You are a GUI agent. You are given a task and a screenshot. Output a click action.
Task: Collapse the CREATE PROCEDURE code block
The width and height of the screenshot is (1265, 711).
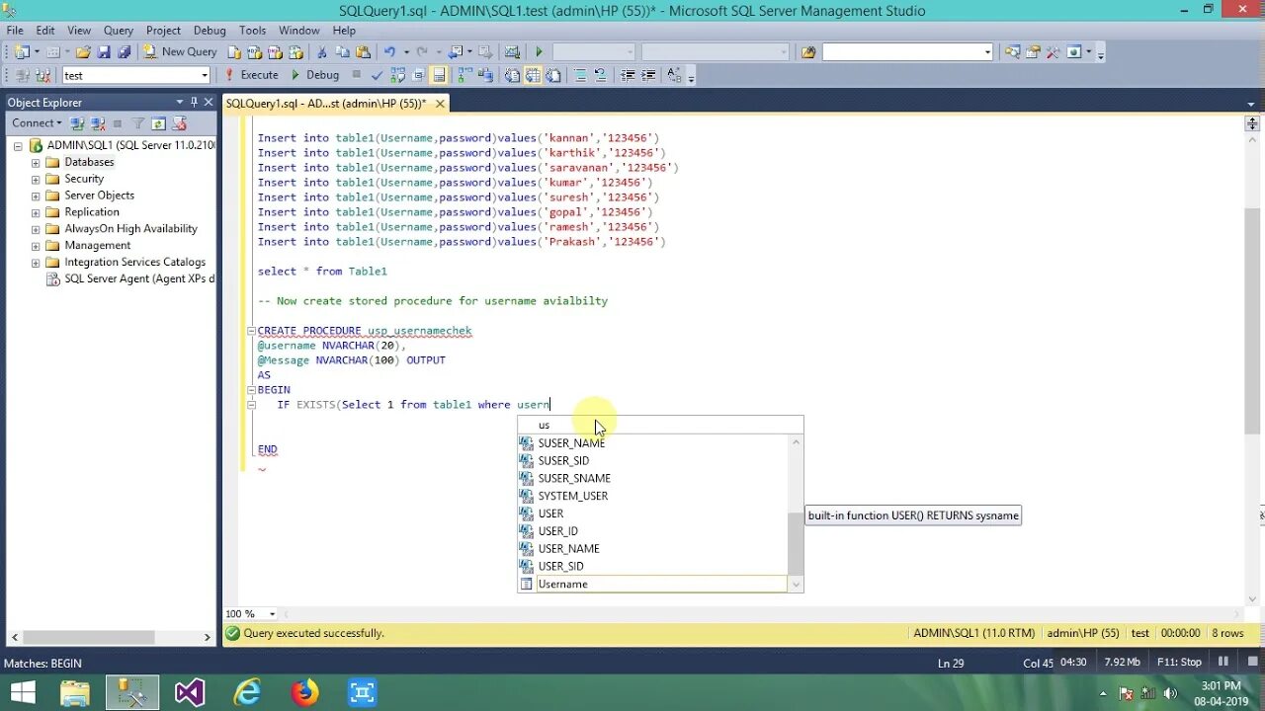click(x=251, y=331)
